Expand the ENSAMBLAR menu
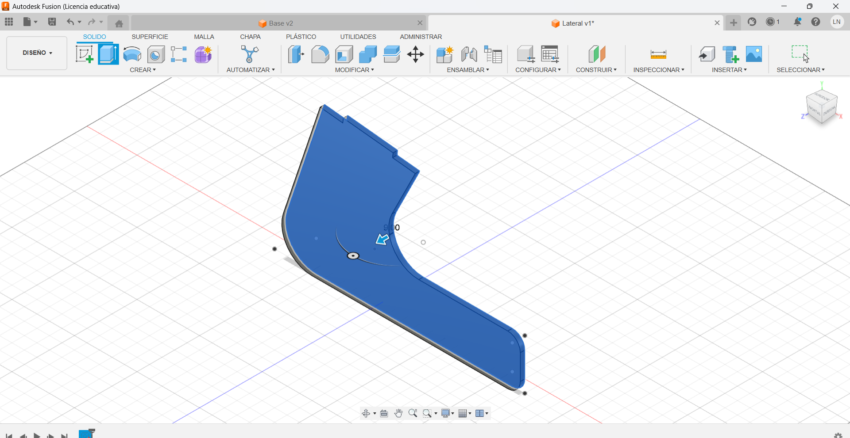 [x=468, y=70]
